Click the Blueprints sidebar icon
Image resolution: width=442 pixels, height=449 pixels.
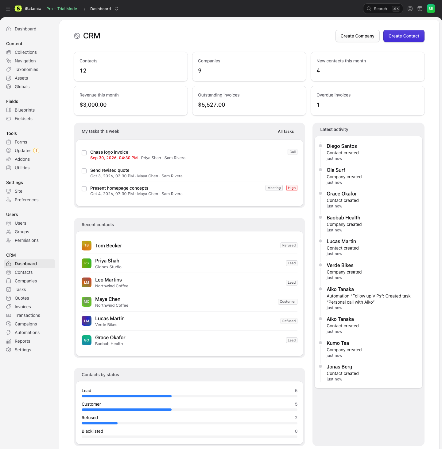[9, 110]
